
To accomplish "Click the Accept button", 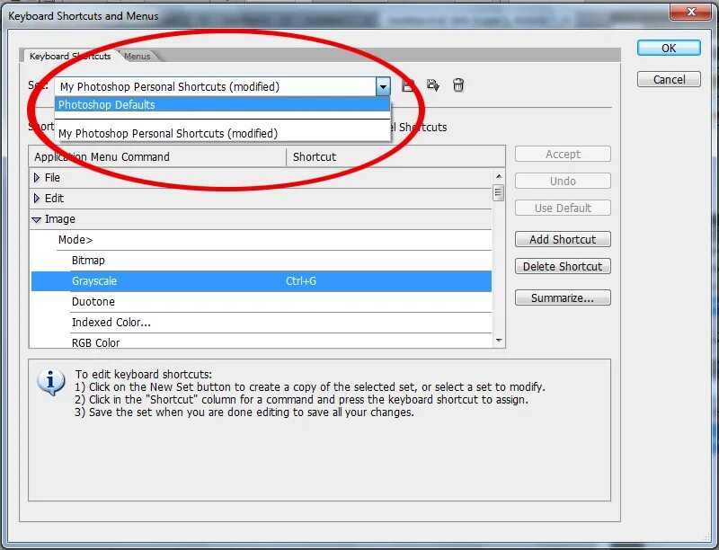I will point(563,154).
